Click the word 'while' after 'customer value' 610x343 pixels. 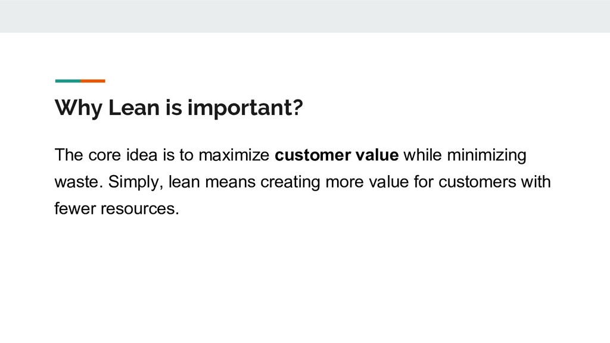point(422,155)
